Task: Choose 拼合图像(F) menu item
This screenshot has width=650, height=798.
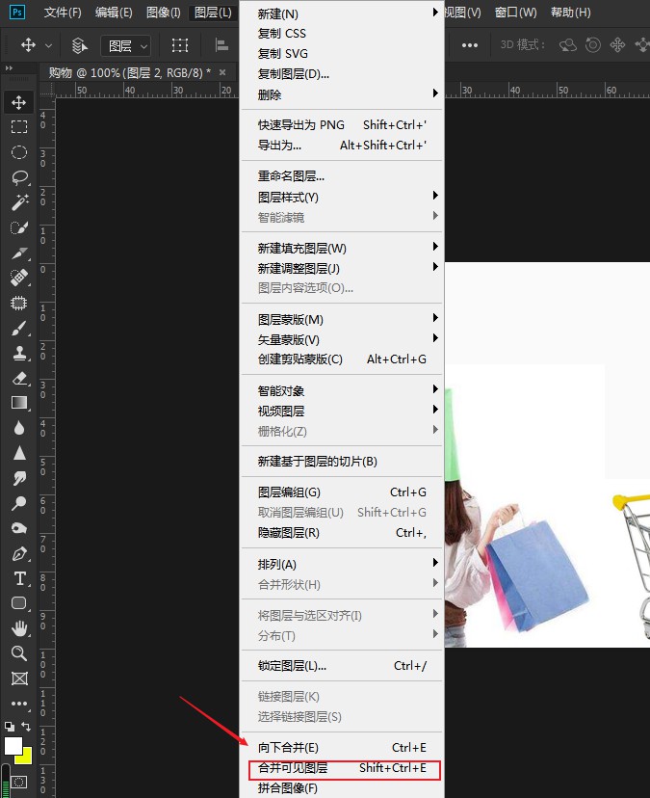Action: (342, 787)
